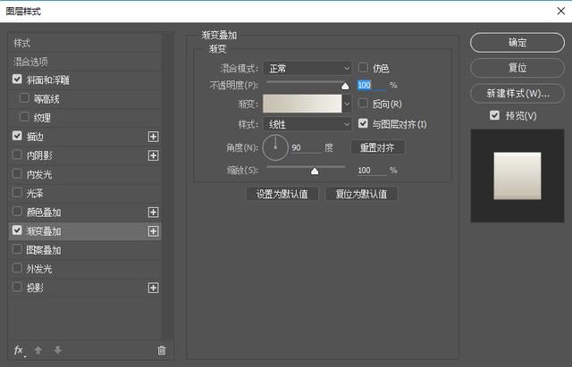Image resolution: width=572 pixels, height=367 pixels.
Task: Click the 不透明度 percentage input field
Action: click(372, 86)
